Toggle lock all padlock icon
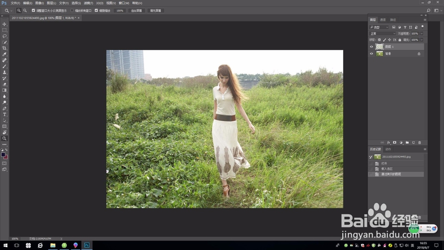444x250 pixels. tap(400, 40)
